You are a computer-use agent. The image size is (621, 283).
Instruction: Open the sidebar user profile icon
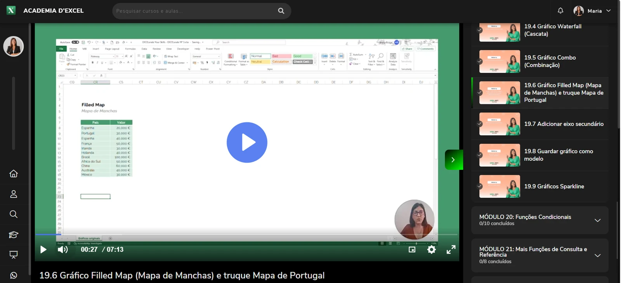pyautogui.click(x=14, y=194)
